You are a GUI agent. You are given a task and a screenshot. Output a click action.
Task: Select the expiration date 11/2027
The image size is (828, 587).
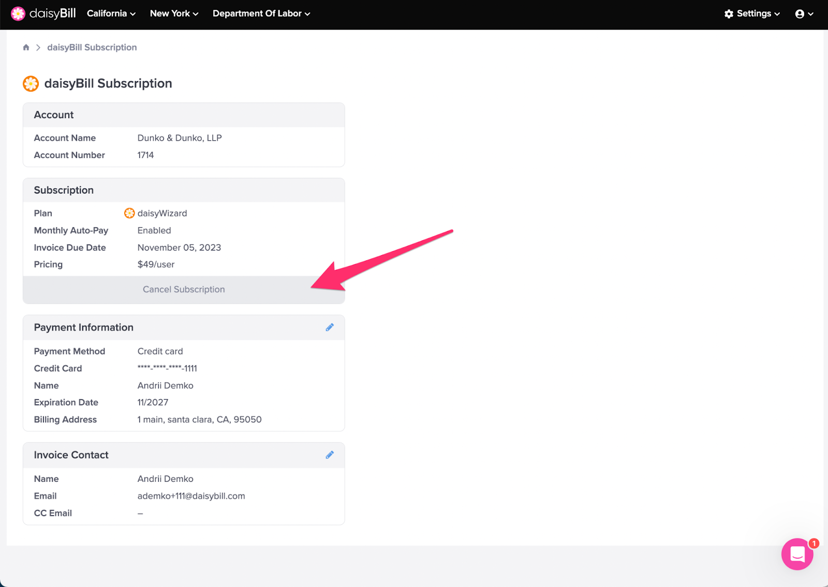pyautogui.click(x=153, y=402)
